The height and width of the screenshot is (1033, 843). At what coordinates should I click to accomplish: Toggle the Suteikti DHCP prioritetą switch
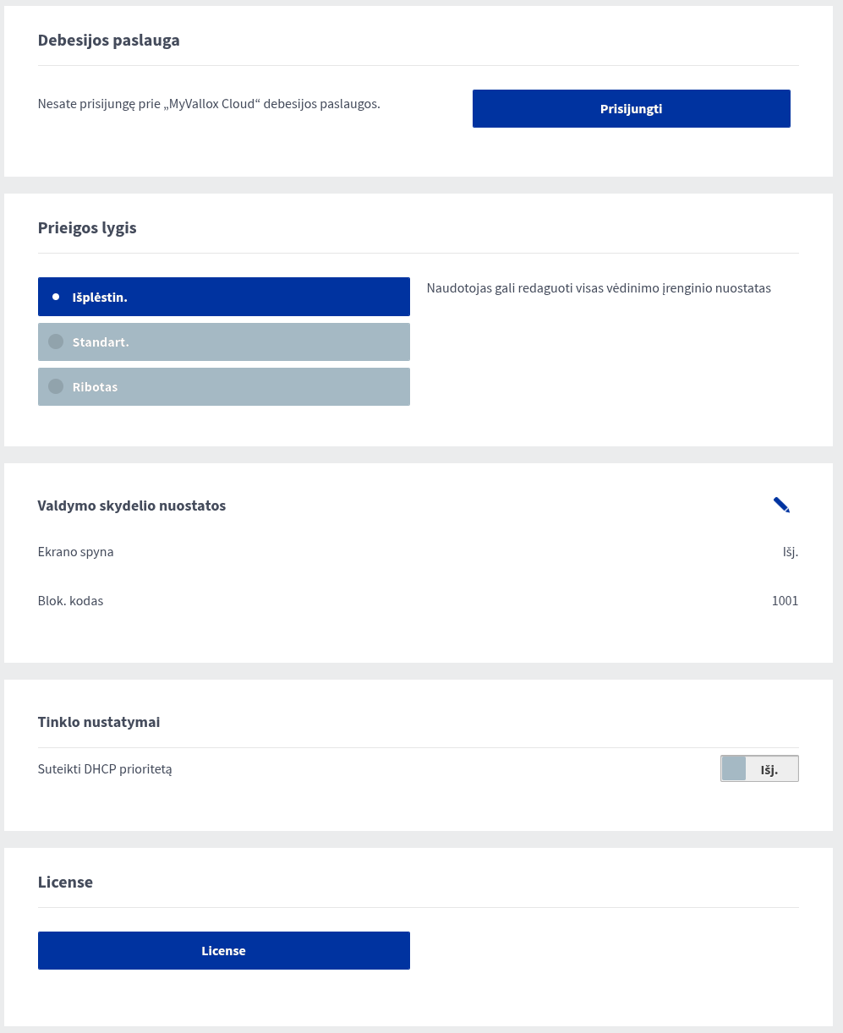759,768
